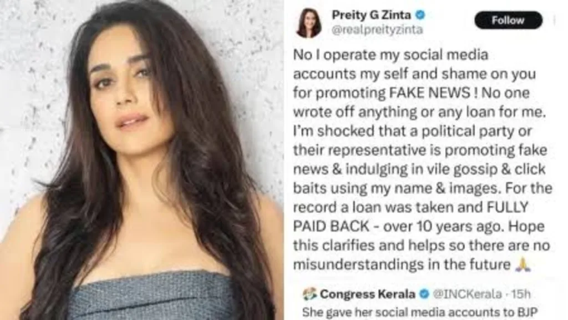Click the black Follow button
568x320 pixels.
pos(508,21)
